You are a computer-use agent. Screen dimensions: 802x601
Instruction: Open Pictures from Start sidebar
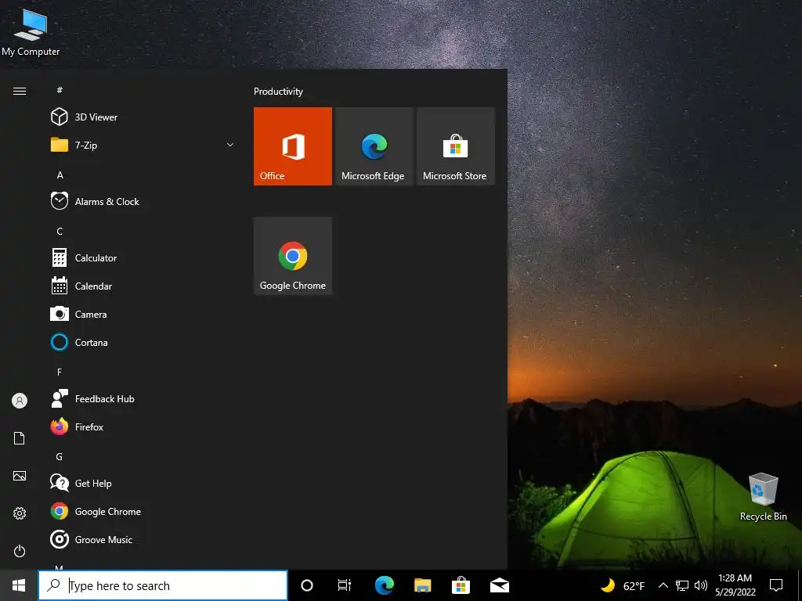coord(20,476)
